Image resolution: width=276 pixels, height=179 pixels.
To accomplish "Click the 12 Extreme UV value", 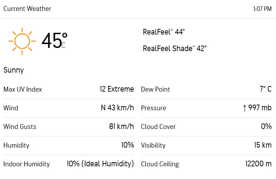I will (x=117, y=89).
